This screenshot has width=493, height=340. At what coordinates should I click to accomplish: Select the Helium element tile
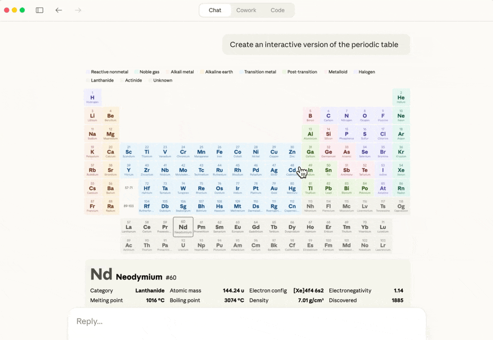point(401,97)
